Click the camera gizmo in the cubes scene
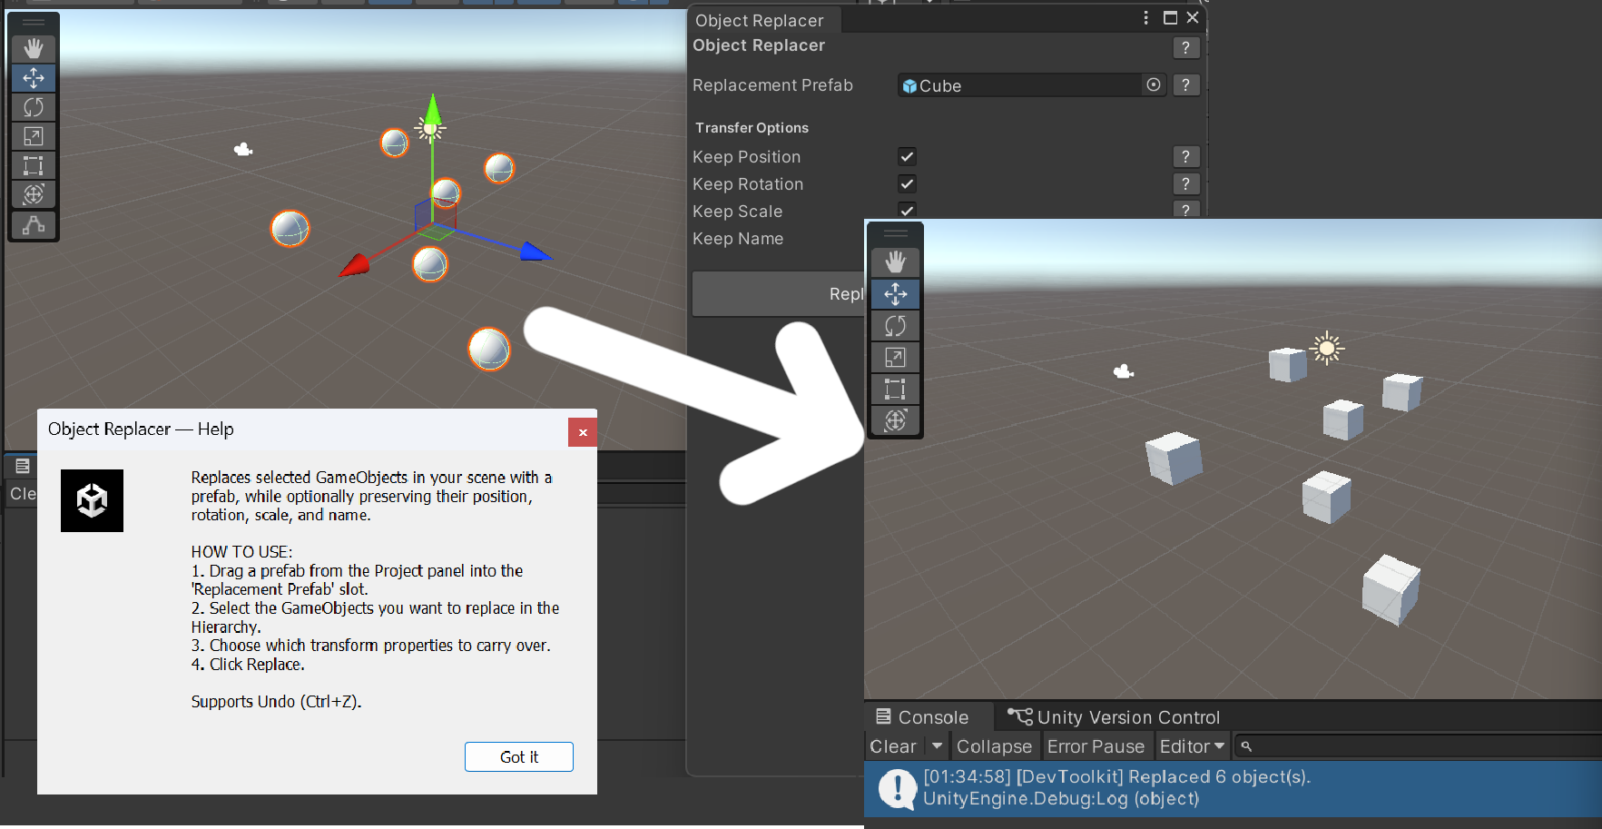This screenshot has height=829, width=1602. (x=1124, y=371)
